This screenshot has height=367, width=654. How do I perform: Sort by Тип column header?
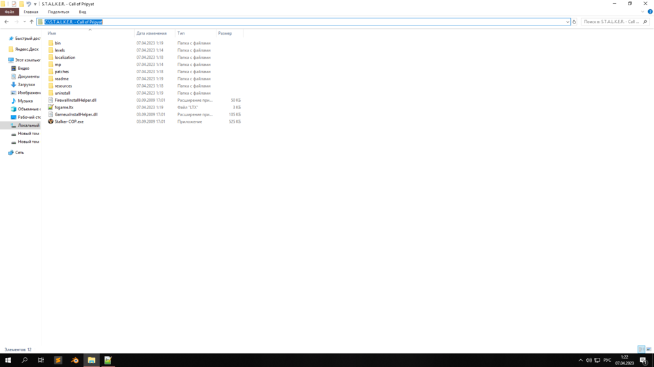[x=181, y=33]
